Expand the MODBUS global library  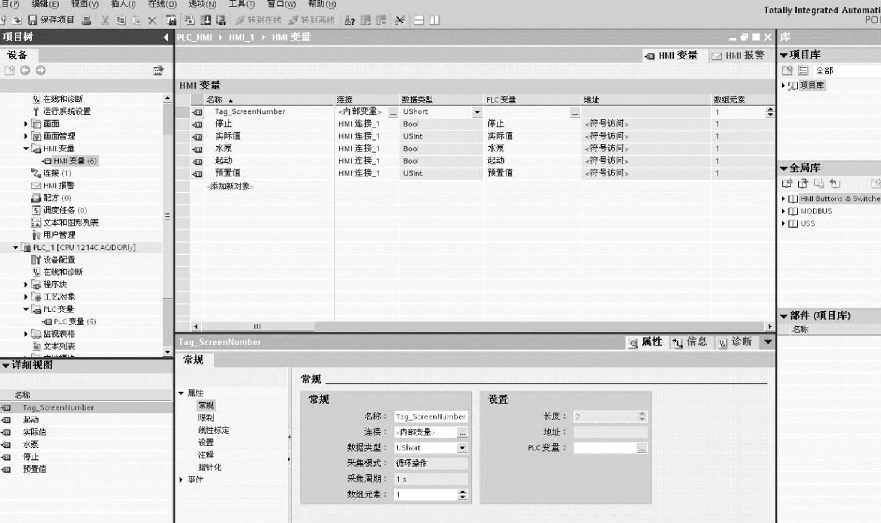[x=783, y=211]
